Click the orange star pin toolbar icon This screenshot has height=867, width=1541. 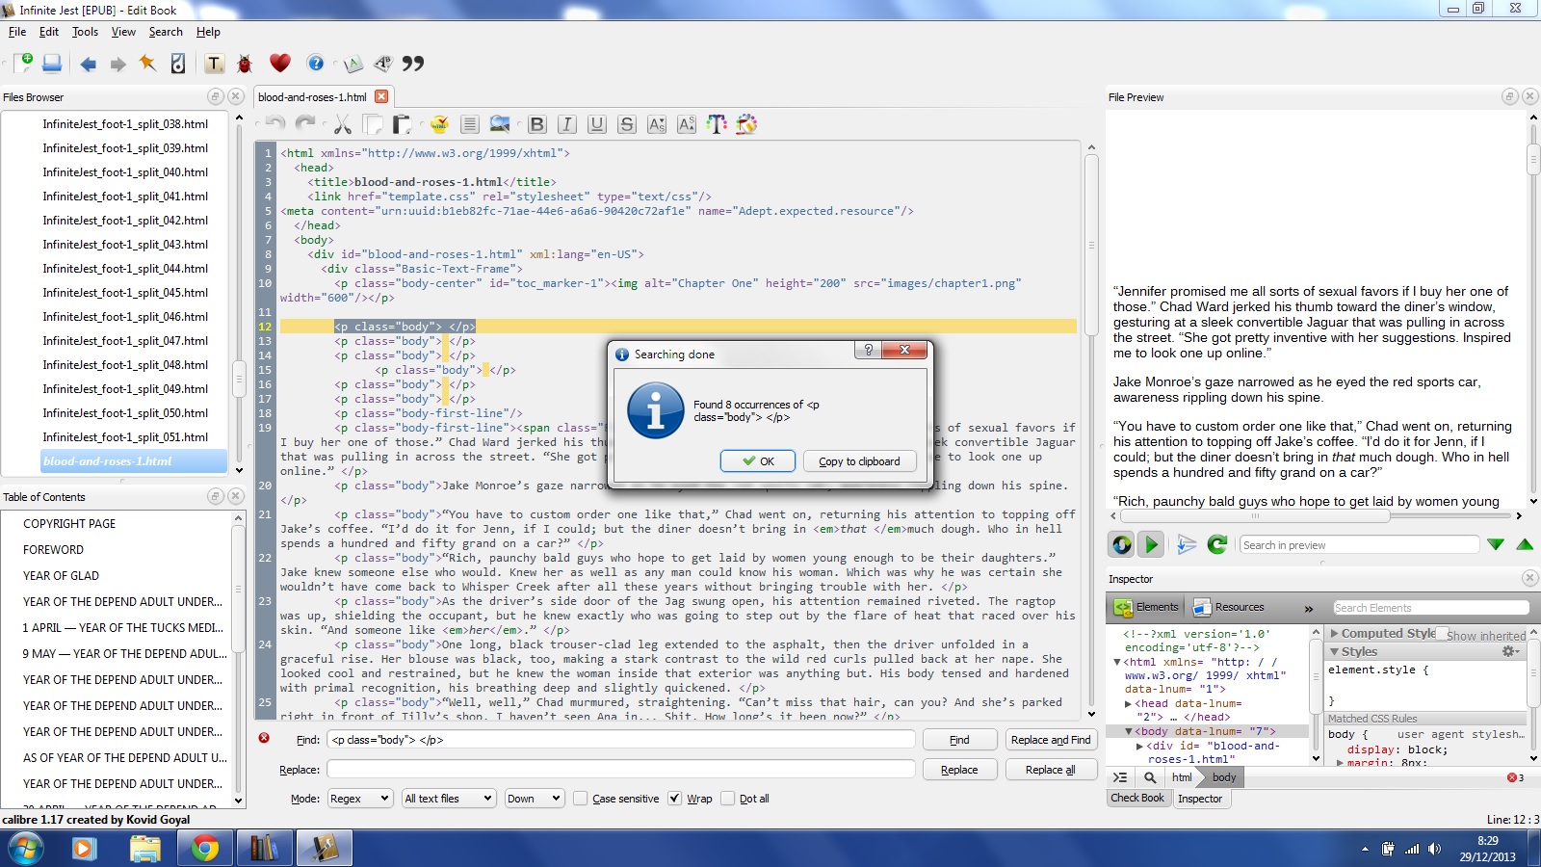pos(147,64)
